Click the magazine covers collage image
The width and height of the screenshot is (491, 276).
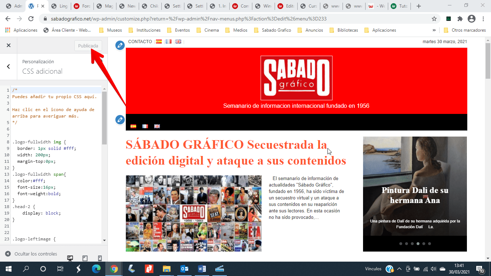click(x=194, y=213)
